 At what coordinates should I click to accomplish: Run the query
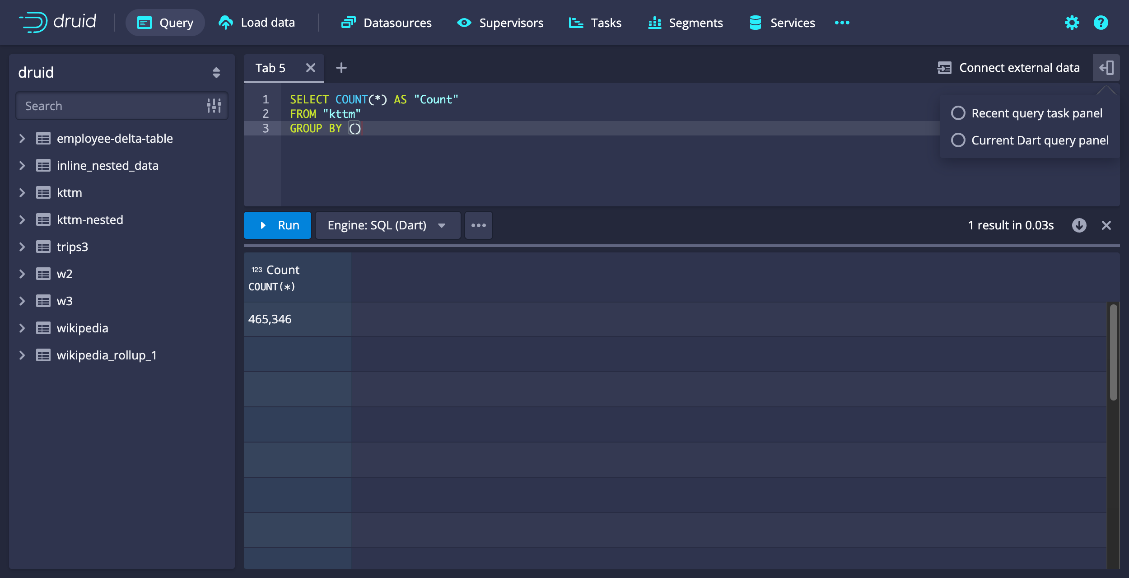pyautogui.click(x=278, y=225)
